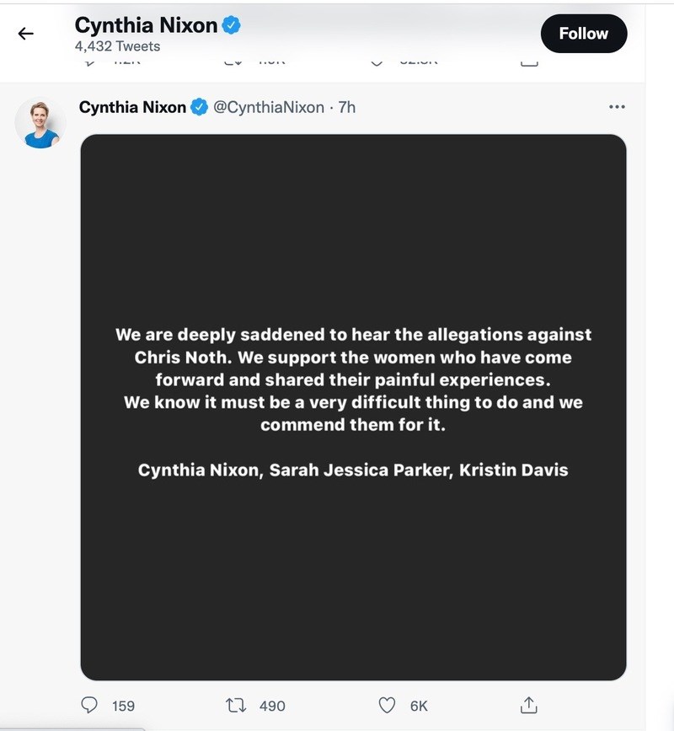Click the 6K likes count
Image resolution: width=674 pixels, height=731 pixels.
click(419, 706)
